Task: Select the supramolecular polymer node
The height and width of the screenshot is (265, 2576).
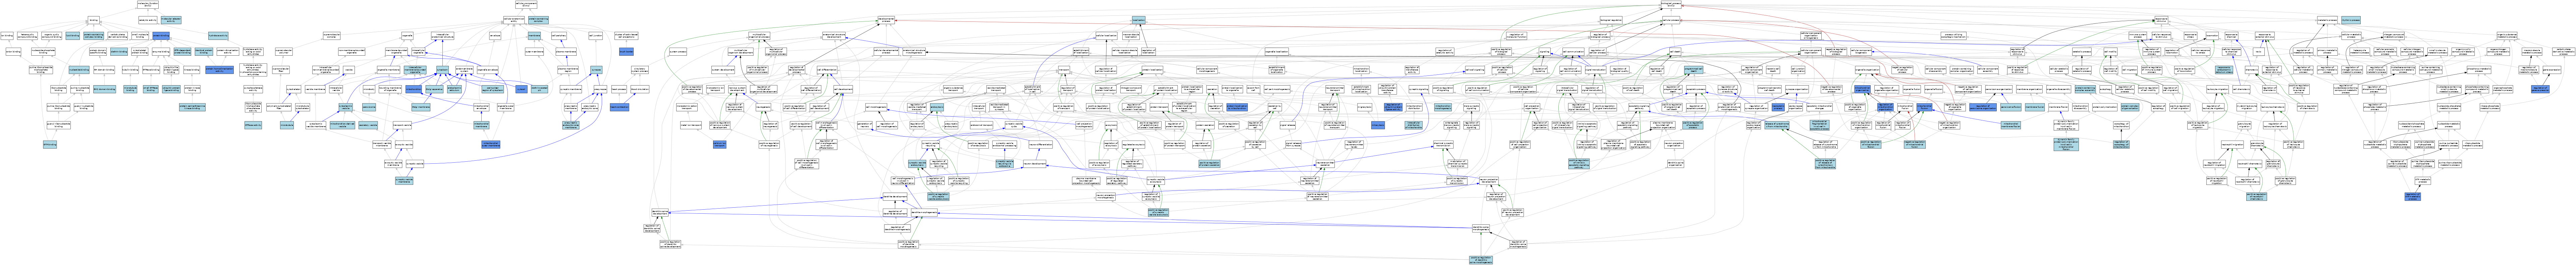Action: (284, 52)
